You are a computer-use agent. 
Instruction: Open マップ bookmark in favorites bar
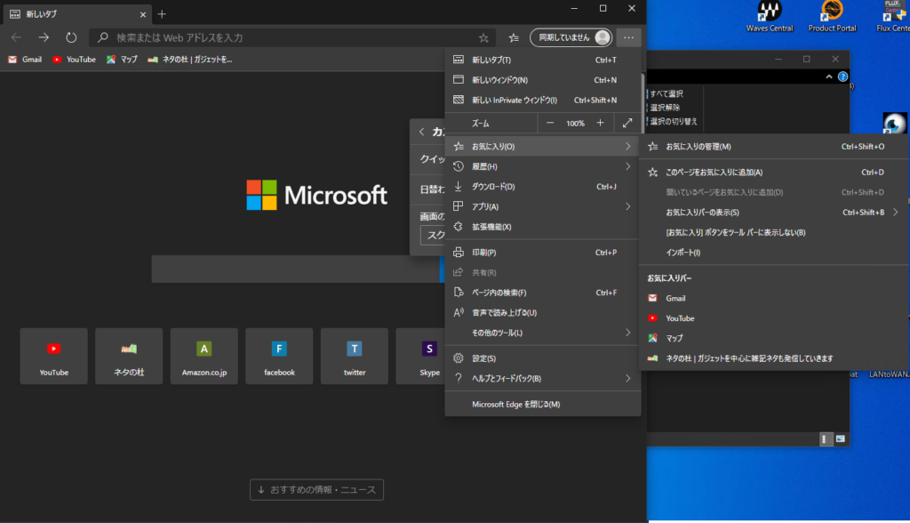coord(122,60)
